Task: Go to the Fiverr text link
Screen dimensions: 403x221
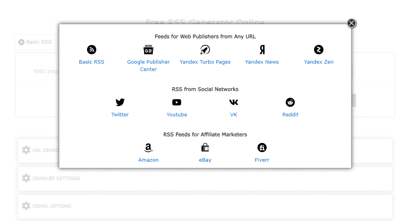Action: point(262,160)
